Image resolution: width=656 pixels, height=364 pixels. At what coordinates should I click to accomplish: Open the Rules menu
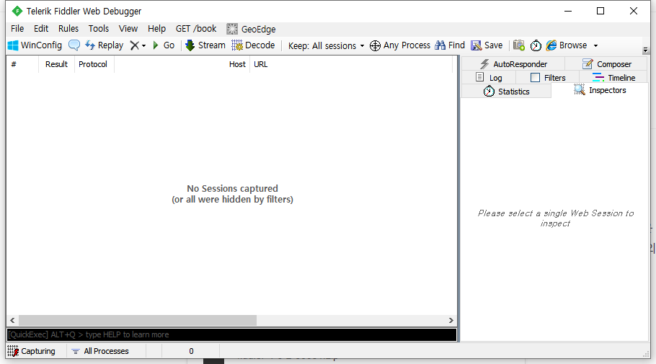[x=68, y=28]
